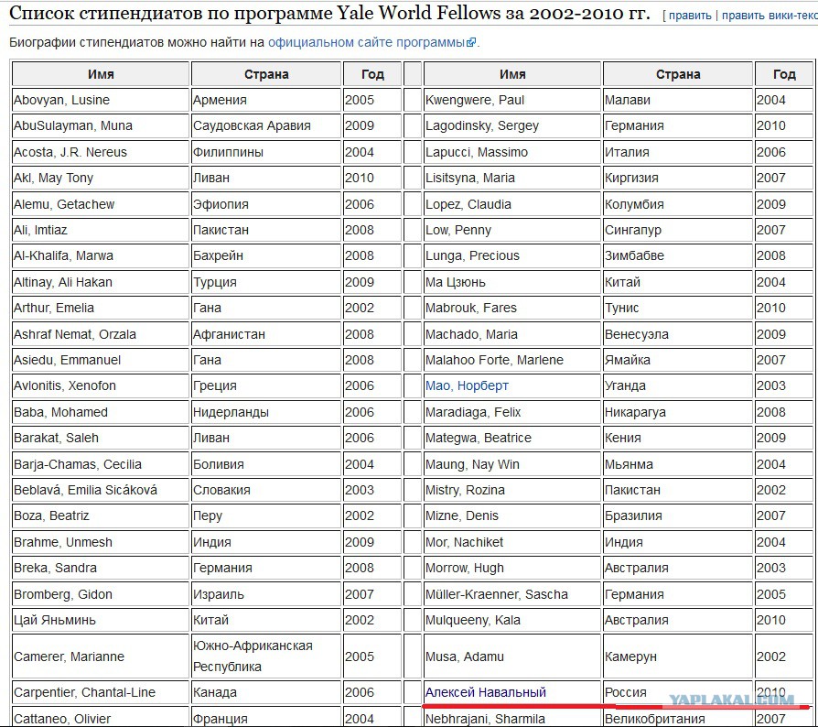Click the left Страна column header
Viewport: 818px width, 727px height.
(266, 74)
